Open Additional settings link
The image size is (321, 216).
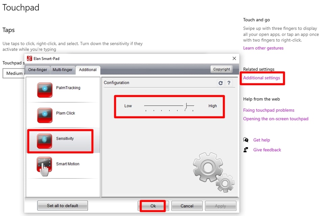tap(262, 78)
